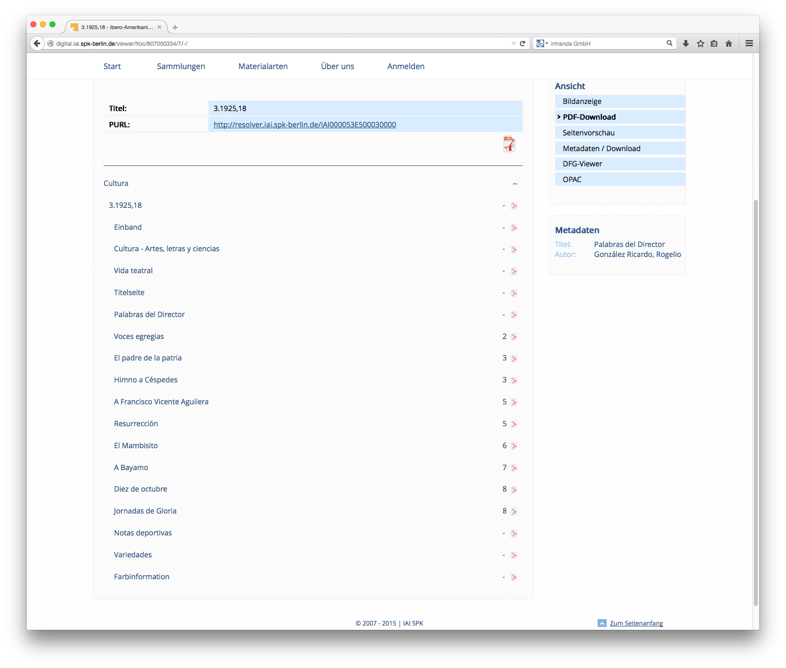Download PDF for Notas deportivas

[x=514, y=534]
